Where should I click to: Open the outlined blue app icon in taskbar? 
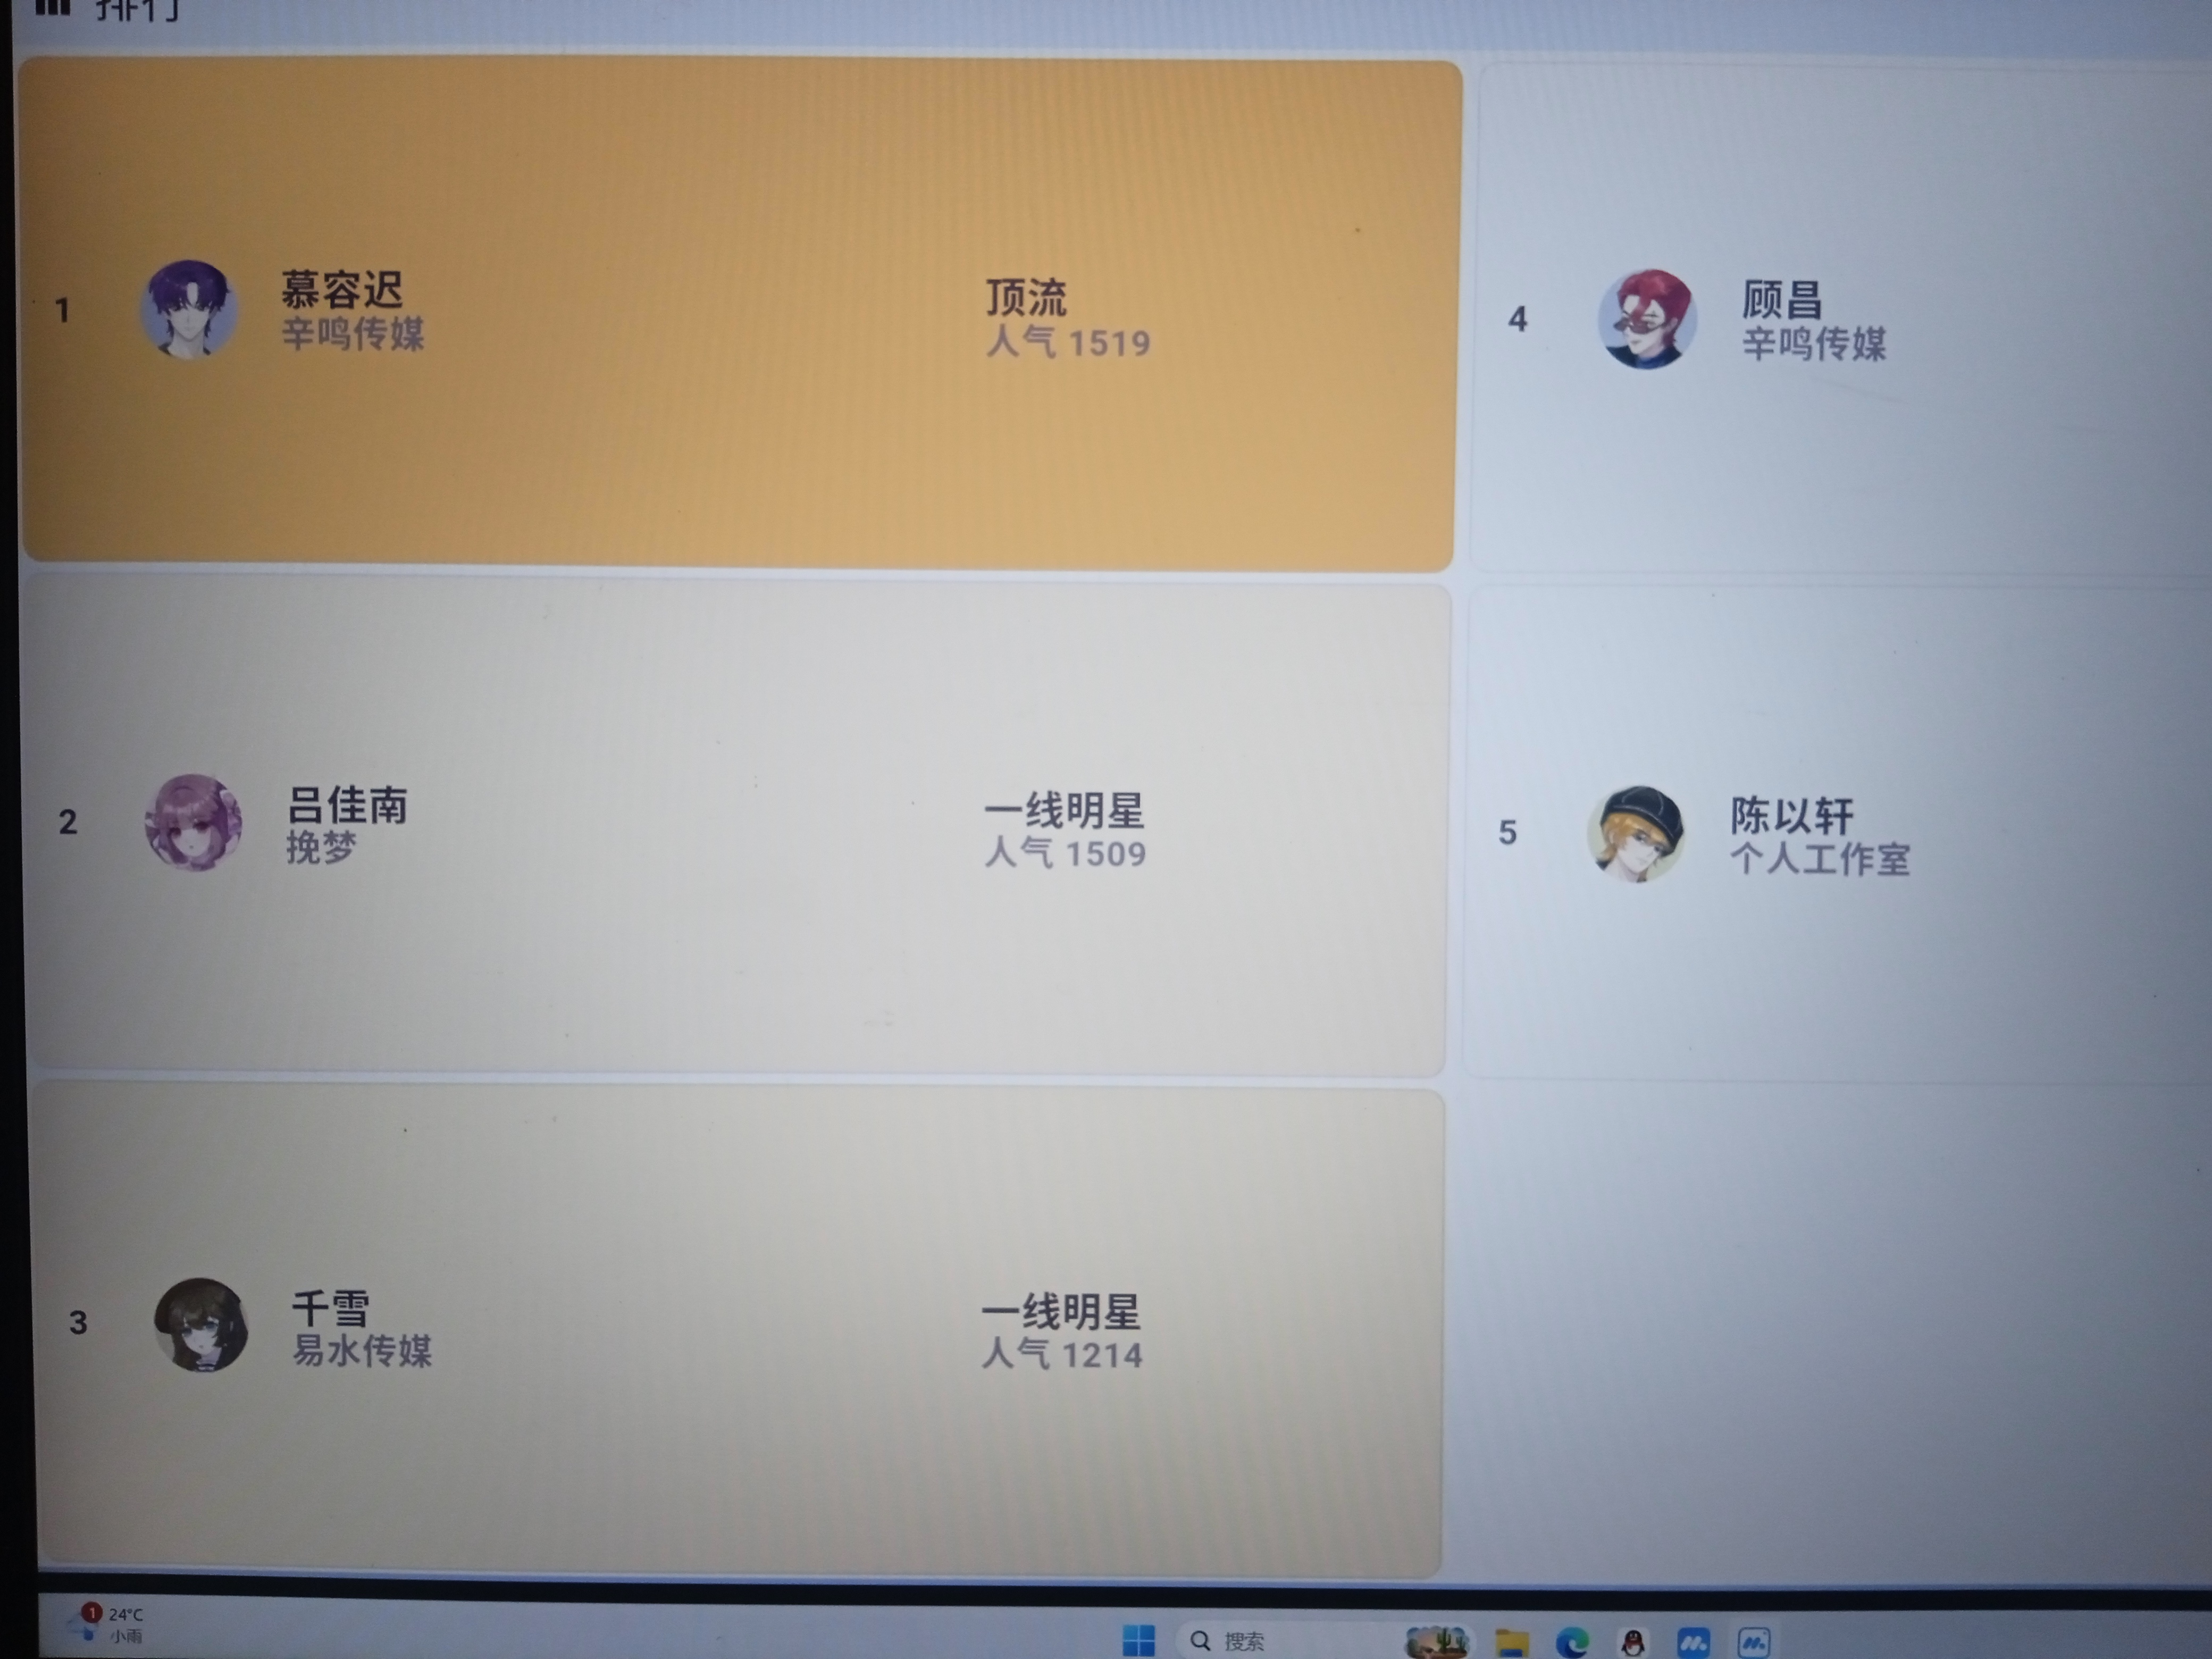[x=1754, y=1641]
